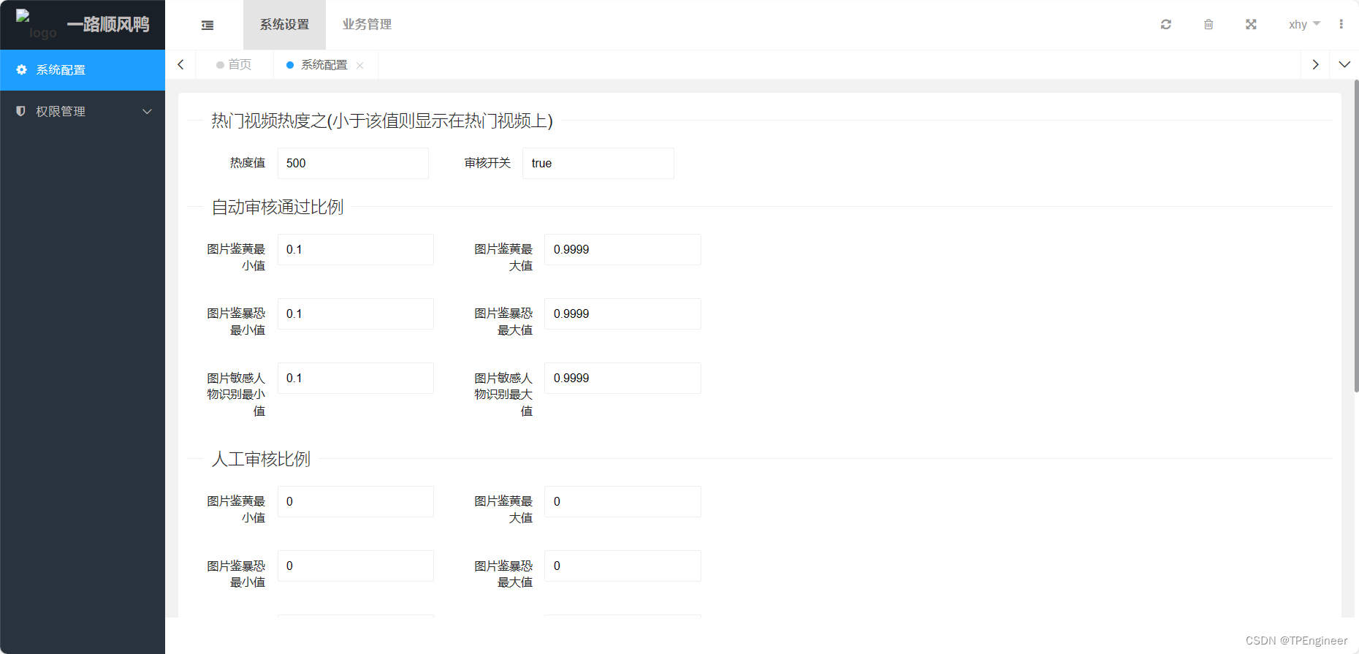Edit manual-review 图片鉴黄最大值 field with 0
This screenshot has height=654, width=1359.
pos(623,501)
